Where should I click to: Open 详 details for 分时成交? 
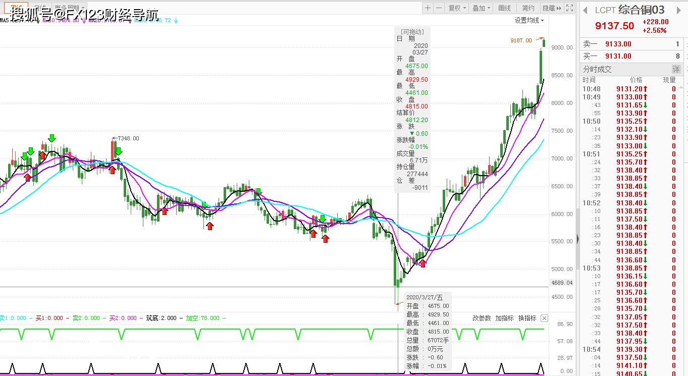[x=676, y=69]
